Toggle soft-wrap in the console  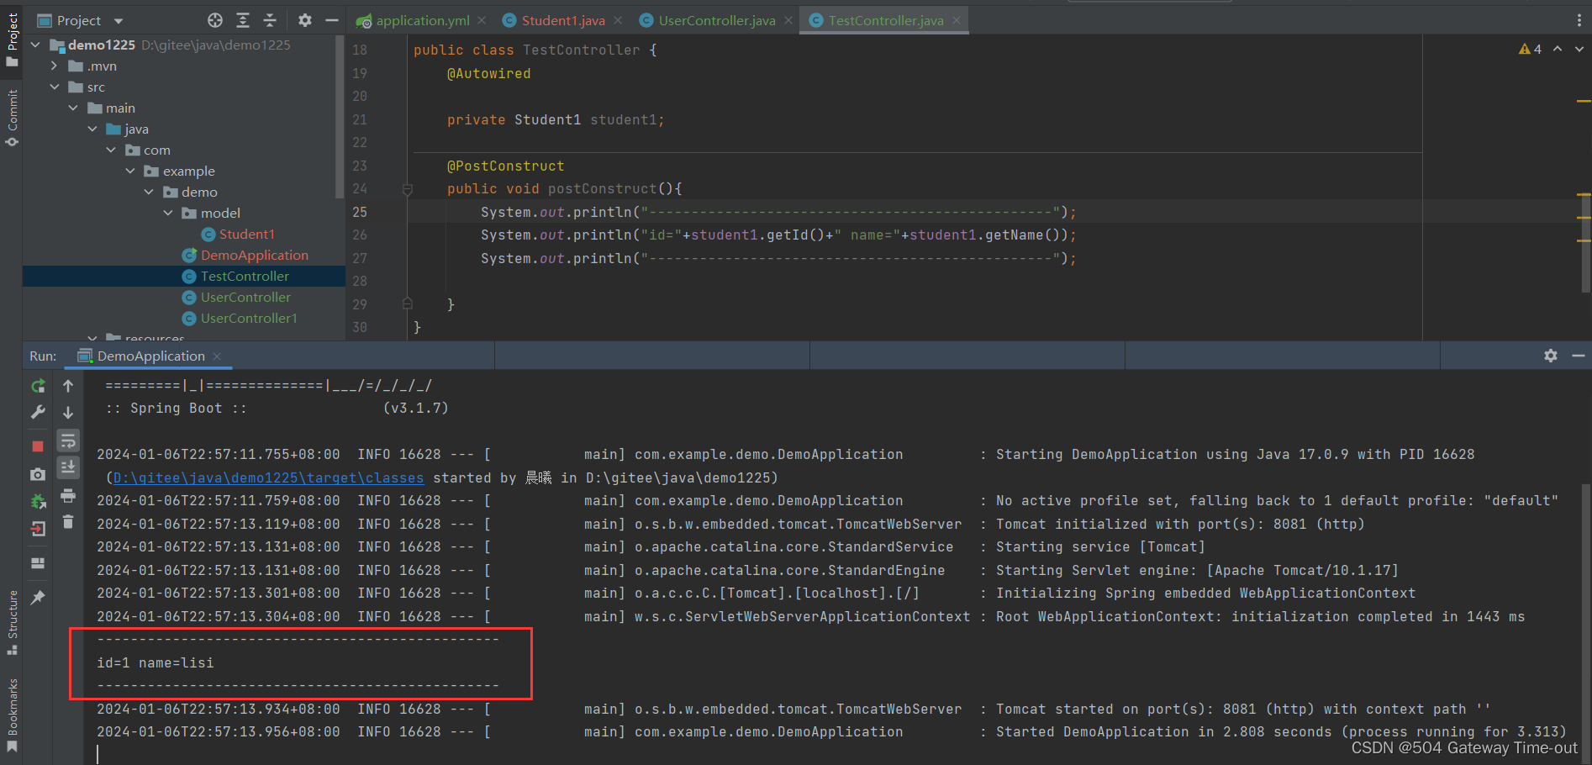point(68,441)
